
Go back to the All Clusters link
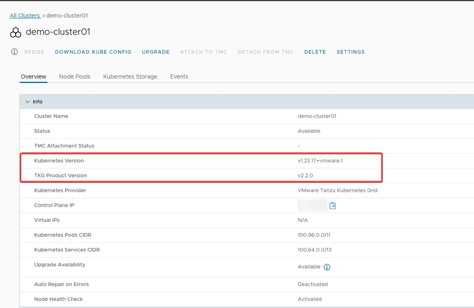pyautogui.click(x=25, y=16)
